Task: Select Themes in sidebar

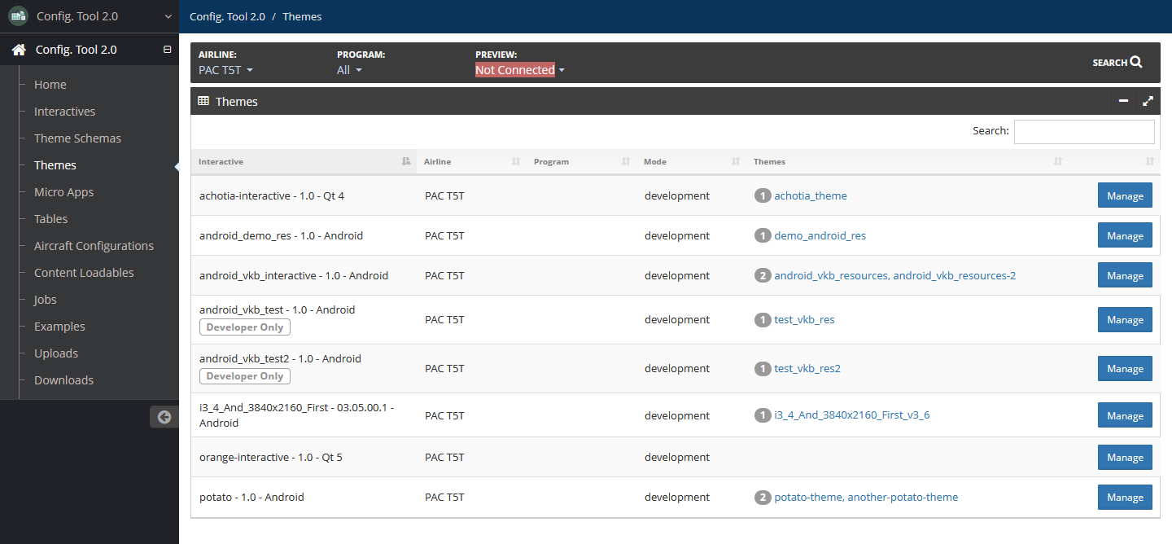Action: pos(55,165)
